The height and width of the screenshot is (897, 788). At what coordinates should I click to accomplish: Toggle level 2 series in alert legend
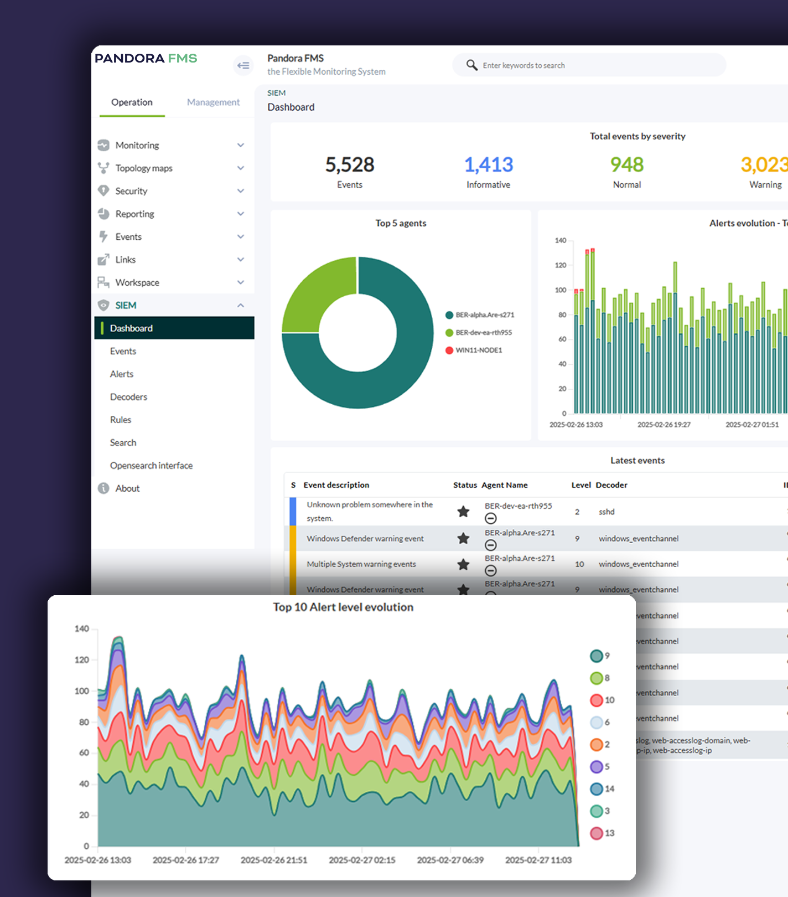pos(600,745)
